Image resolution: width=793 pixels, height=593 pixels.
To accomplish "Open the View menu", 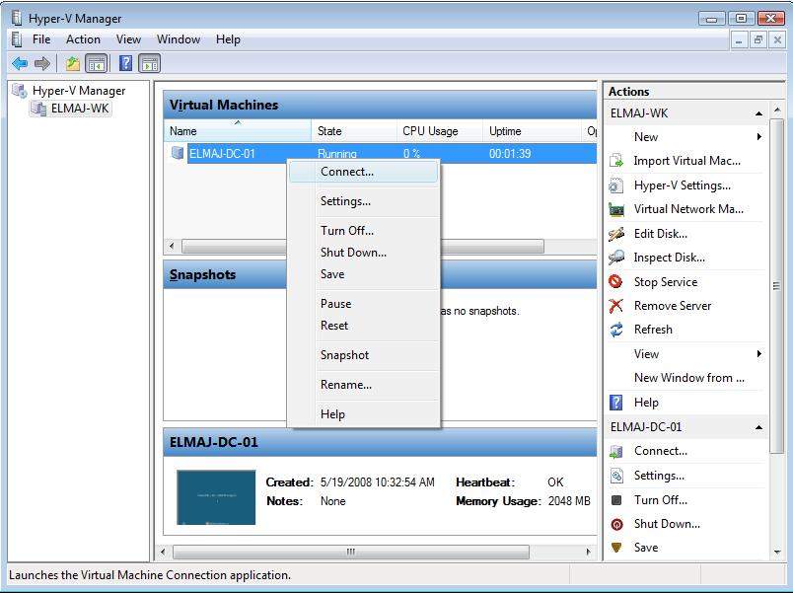I will click(128, 39).
